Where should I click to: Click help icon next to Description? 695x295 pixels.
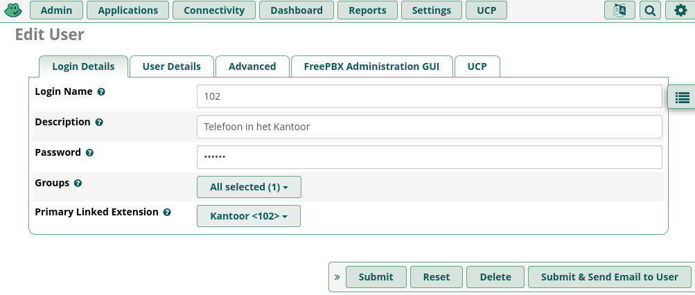tap(99, 123)
